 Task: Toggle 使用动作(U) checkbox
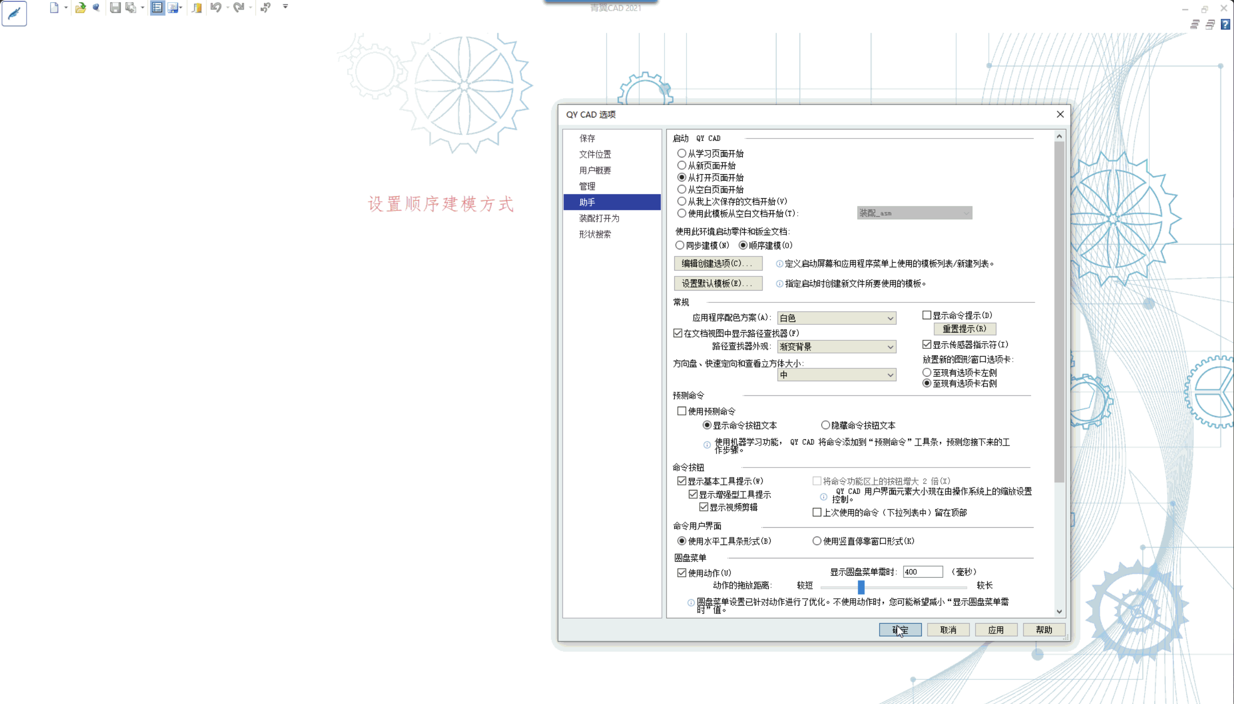681,573
